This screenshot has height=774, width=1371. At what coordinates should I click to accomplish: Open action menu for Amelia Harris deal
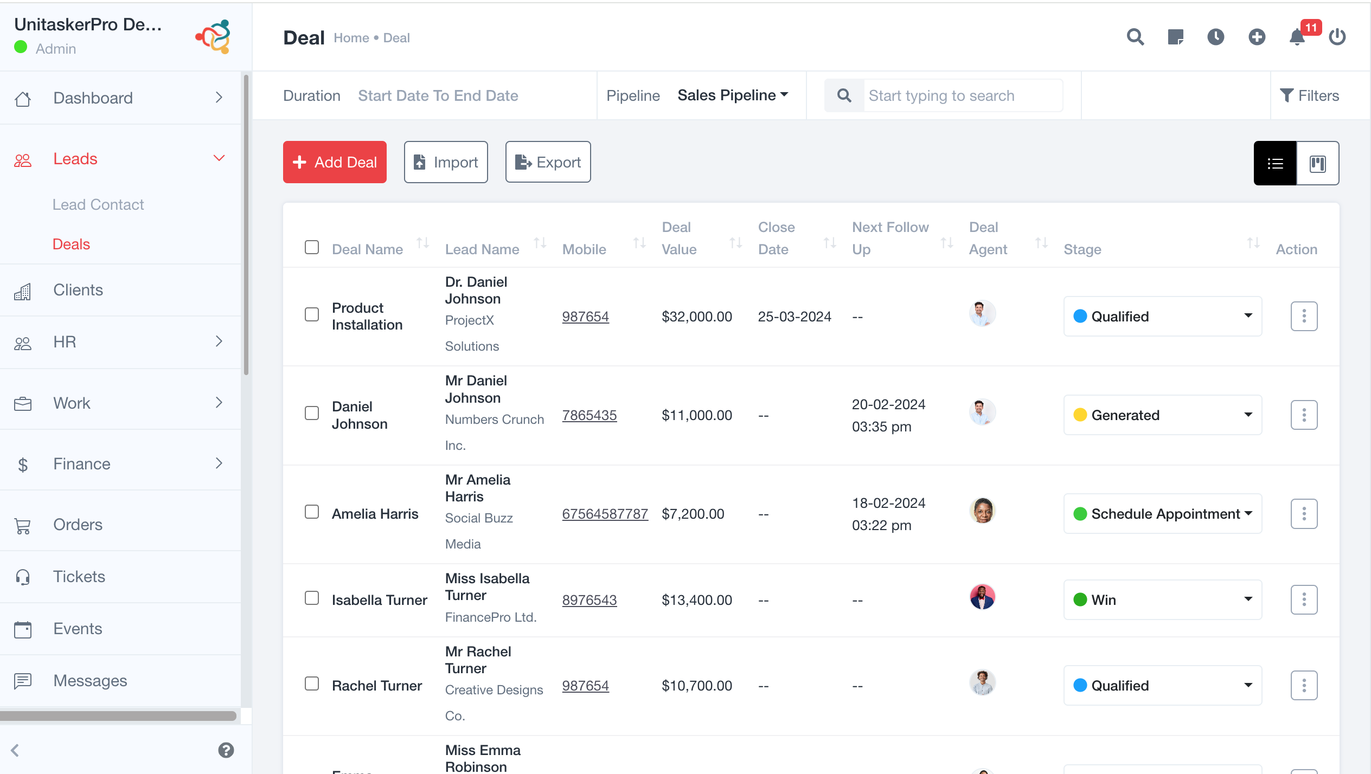click(x=1304, y=513)
